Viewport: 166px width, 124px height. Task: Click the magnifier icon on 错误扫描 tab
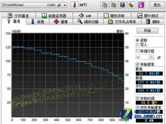pos(80,21)
